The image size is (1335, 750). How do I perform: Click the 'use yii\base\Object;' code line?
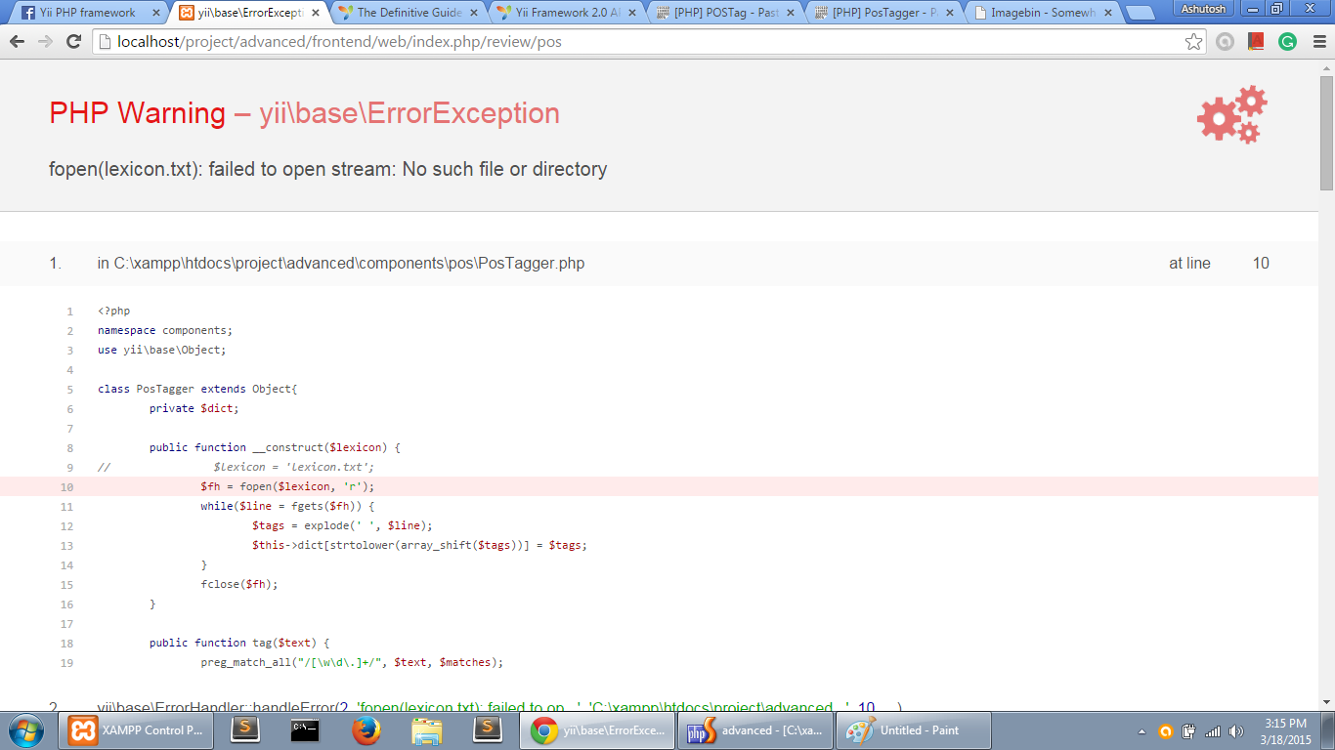(161, 350)
